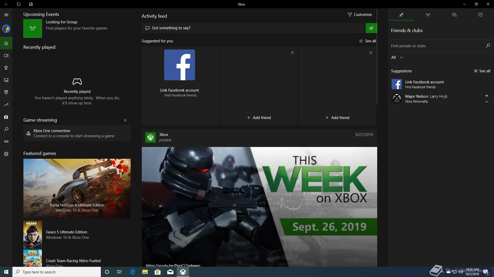Dismiss the right suggestion card
The image size is (494, 277).
pos(371,53)
